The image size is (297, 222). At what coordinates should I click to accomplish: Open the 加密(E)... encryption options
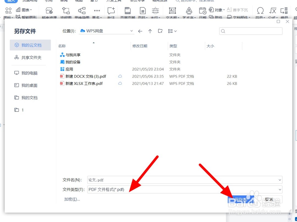72,199
